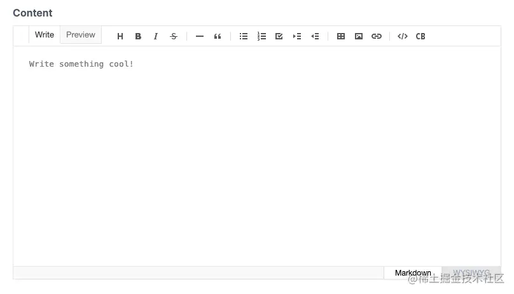Insert a horizontal line
Image resolution: width=514 pixels, height=294 pixels.
click(200, 36)
